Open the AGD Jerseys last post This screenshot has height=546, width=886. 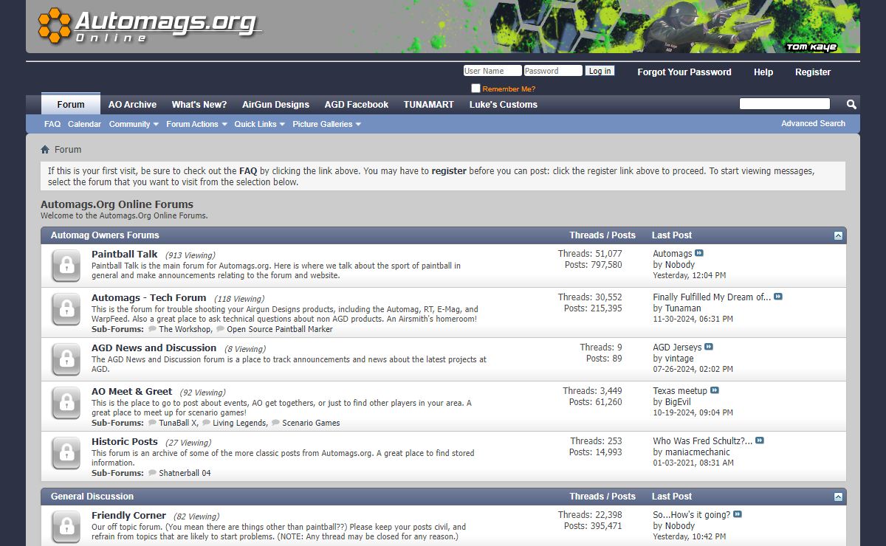[x=677, y=347]
